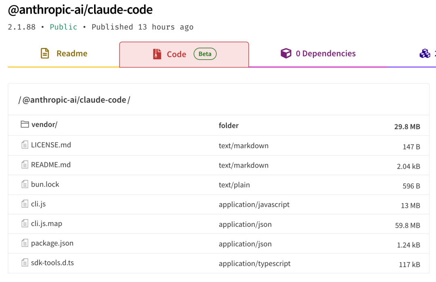Open the 0 Dependencies tab
The width and height of the screenshot is (436, 282).
318,54
